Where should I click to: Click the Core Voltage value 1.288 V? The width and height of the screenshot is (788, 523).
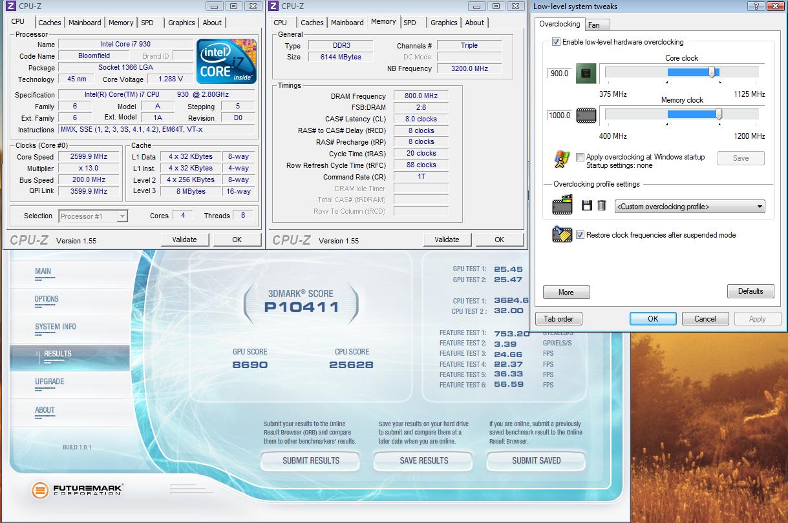pos(170,79)
